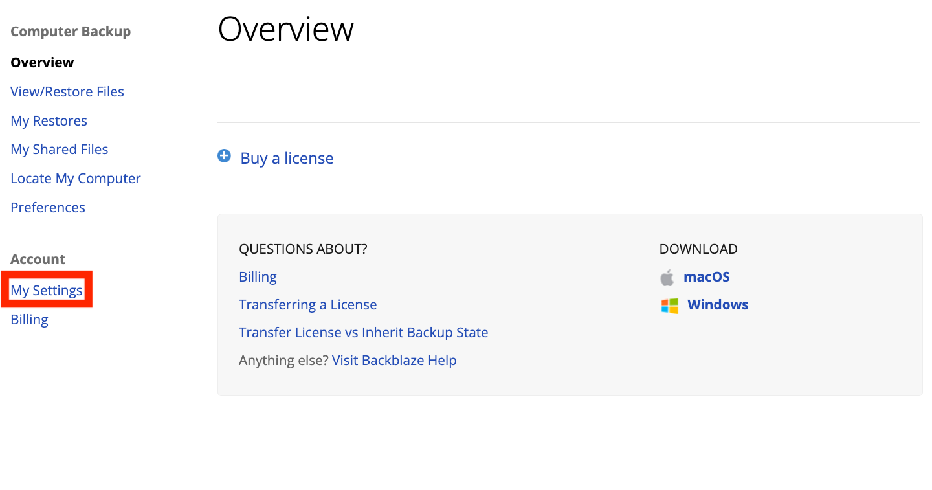Click the blue plus icon beside Buy a license
This screenshot has width=932, height=490.
[224, 156]
